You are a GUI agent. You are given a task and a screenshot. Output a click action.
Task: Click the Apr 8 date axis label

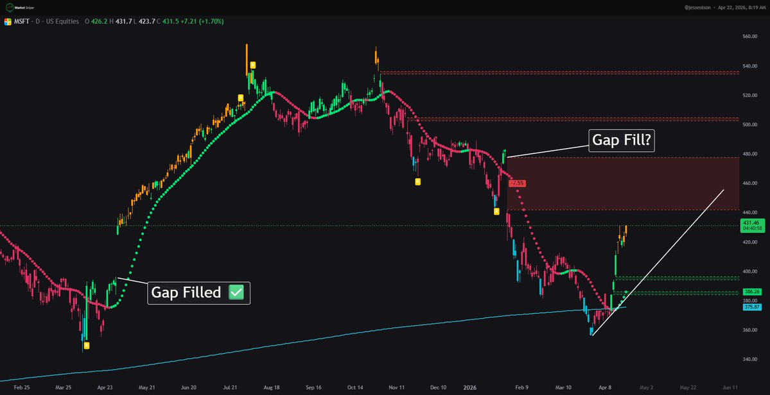pos(605,387)
